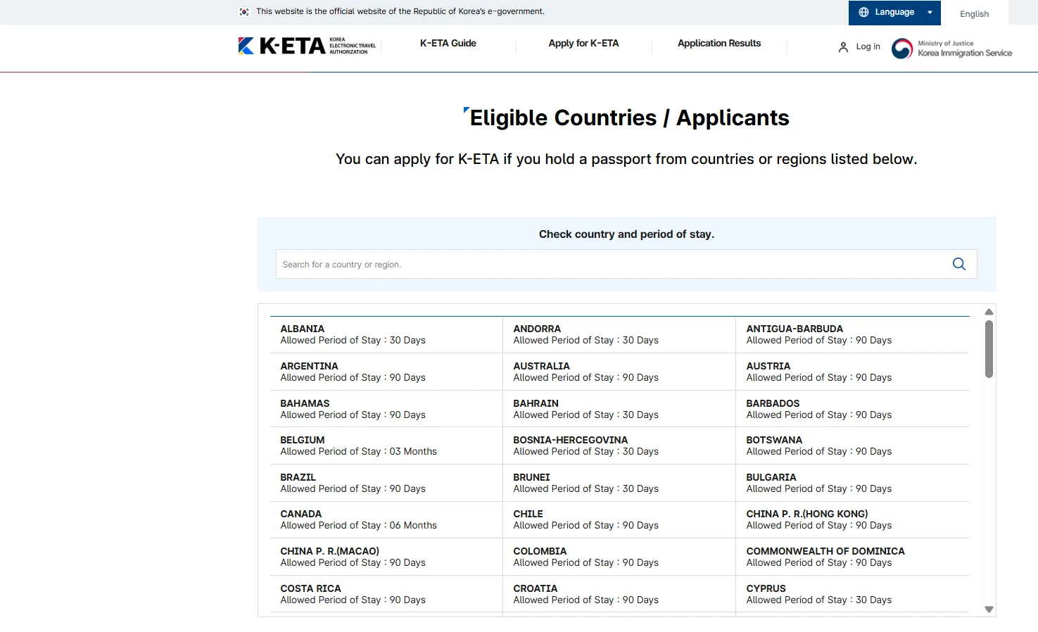1038x632 pixels.
Task: Select BOSNIA-HERCEGOVINA in the list
Action: click(619, 445)
